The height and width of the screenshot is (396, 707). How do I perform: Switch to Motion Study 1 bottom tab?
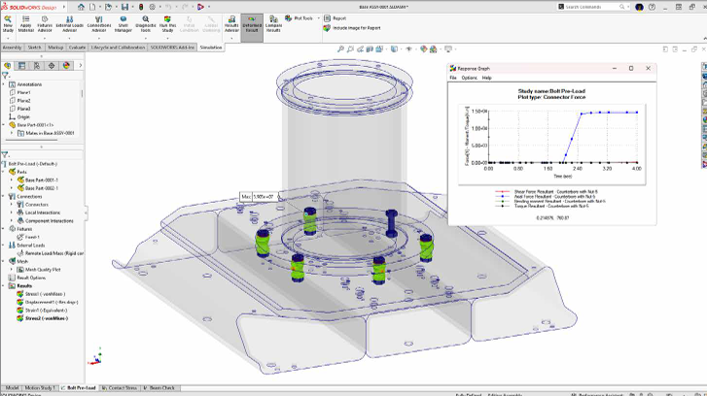tap(40, 388)
